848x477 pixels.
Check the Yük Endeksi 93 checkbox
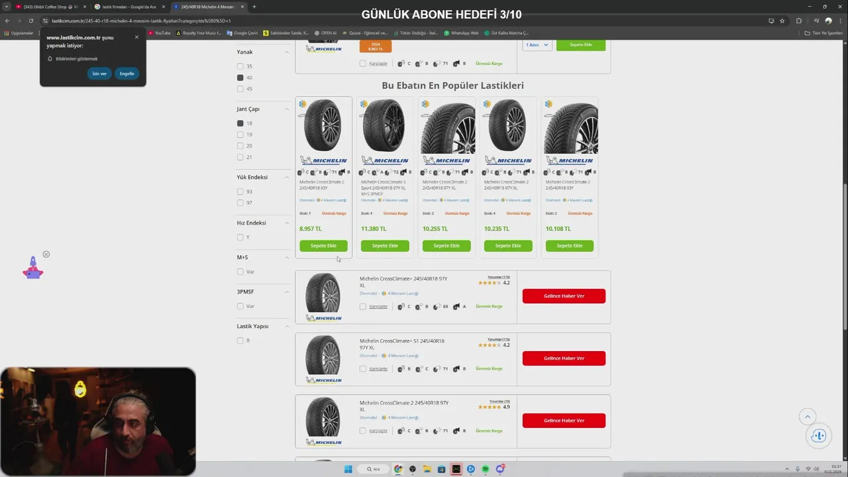point(240,191)
